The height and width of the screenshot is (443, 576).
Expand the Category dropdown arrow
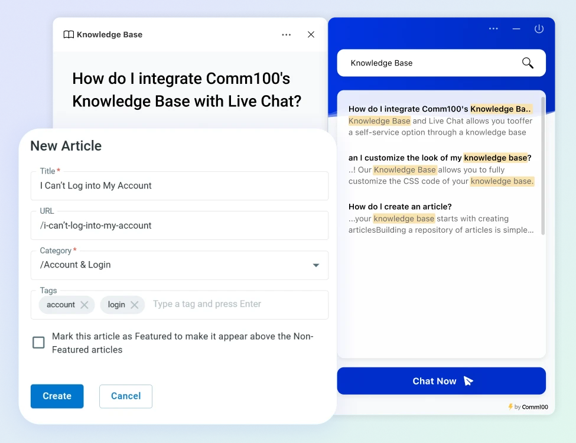(x=316, y=265)
